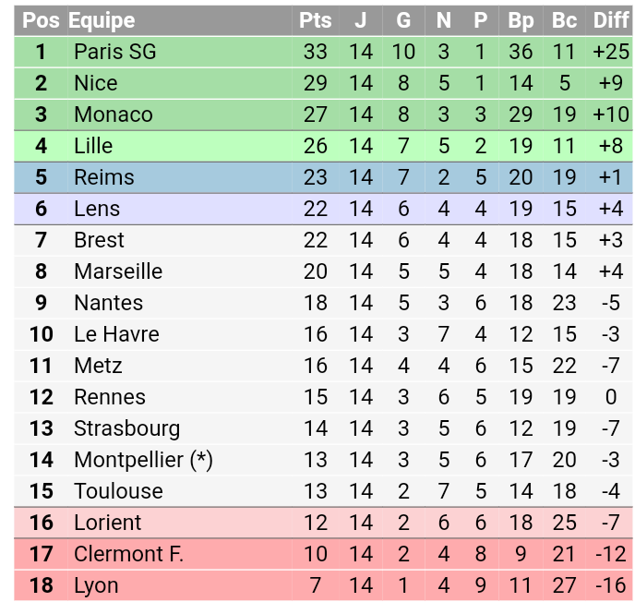Select Le Havre team name
The width and height of the screenshot is (635, 602).
click(116, 334)
